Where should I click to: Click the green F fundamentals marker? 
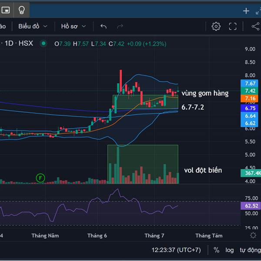pyautogui.click(x=40, y=178)
